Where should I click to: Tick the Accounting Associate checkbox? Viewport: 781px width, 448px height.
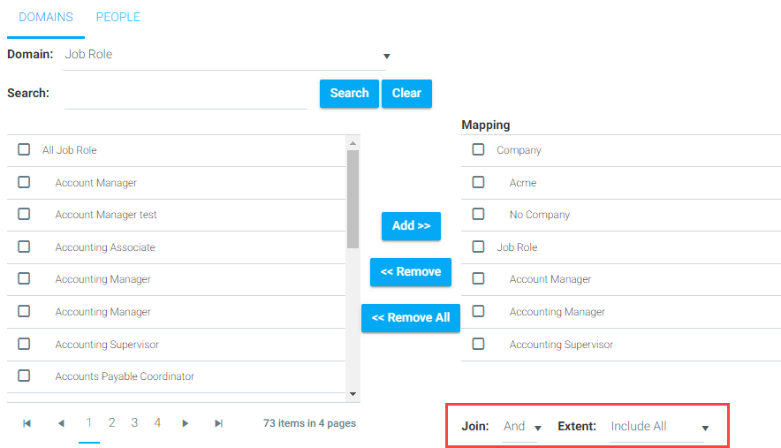point(24,247)
